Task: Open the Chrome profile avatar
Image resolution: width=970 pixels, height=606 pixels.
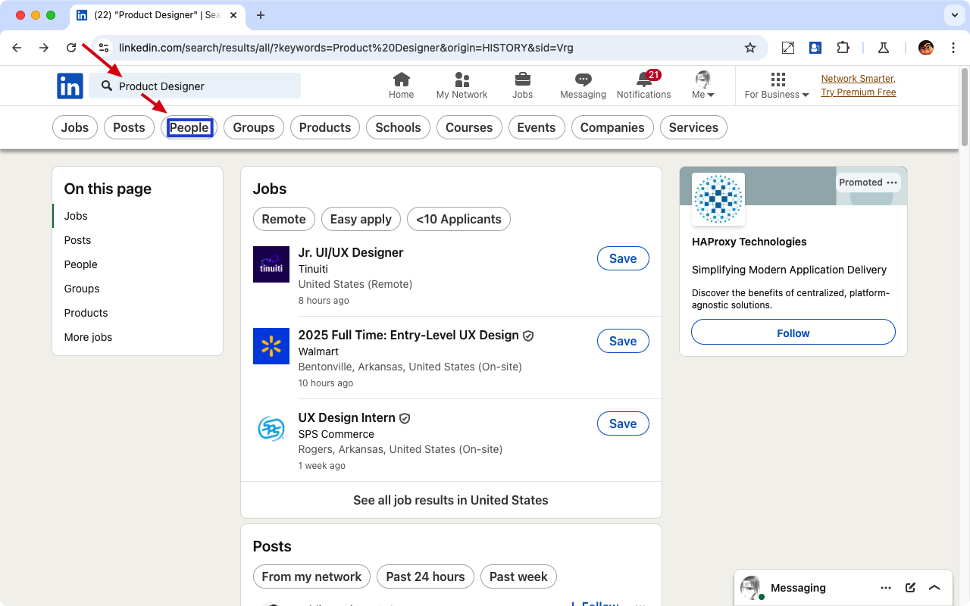Action: (x=926, y=48)
